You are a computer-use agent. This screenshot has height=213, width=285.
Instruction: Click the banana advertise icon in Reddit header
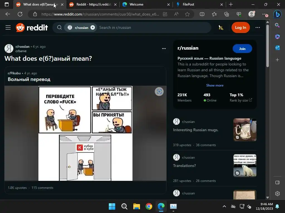[221, 27]
